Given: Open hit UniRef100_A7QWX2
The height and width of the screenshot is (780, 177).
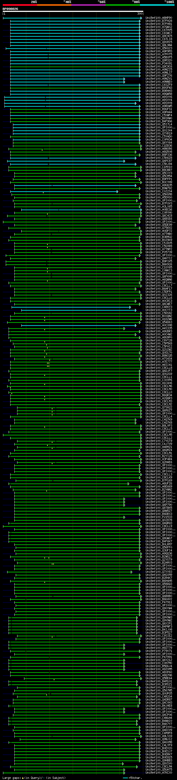Looking at the screenshot, I should (159, 27).
